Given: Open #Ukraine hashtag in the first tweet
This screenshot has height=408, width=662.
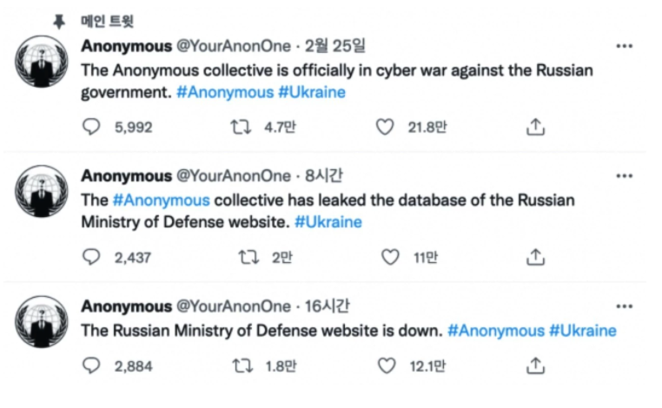Looking at the screenshot, I should coord(311,93).
